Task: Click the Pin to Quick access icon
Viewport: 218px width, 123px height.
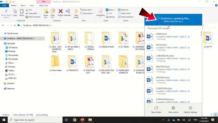Action: (6, 11)
